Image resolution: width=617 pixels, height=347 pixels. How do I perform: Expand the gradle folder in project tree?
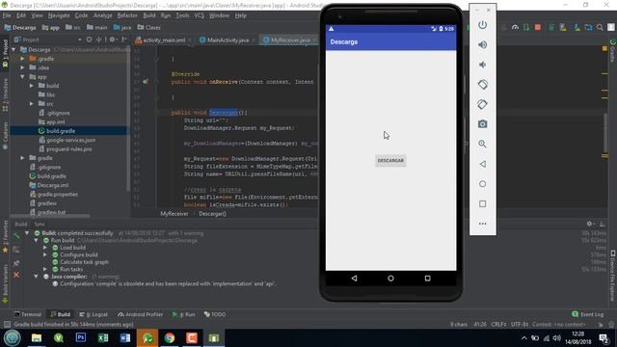tap(22, 158)
